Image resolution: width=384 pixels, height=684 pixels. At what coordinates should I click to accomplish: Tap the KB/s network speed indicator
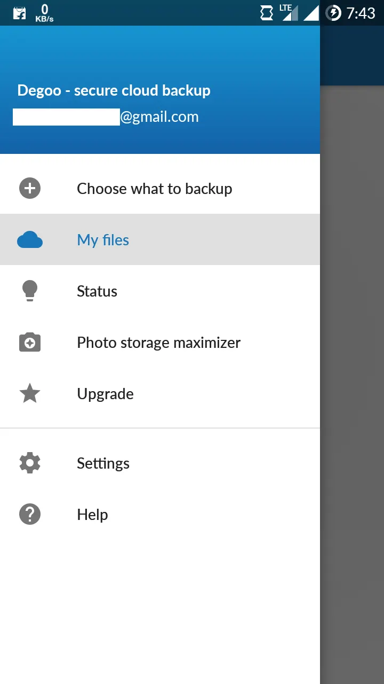(x=44, y=13)
